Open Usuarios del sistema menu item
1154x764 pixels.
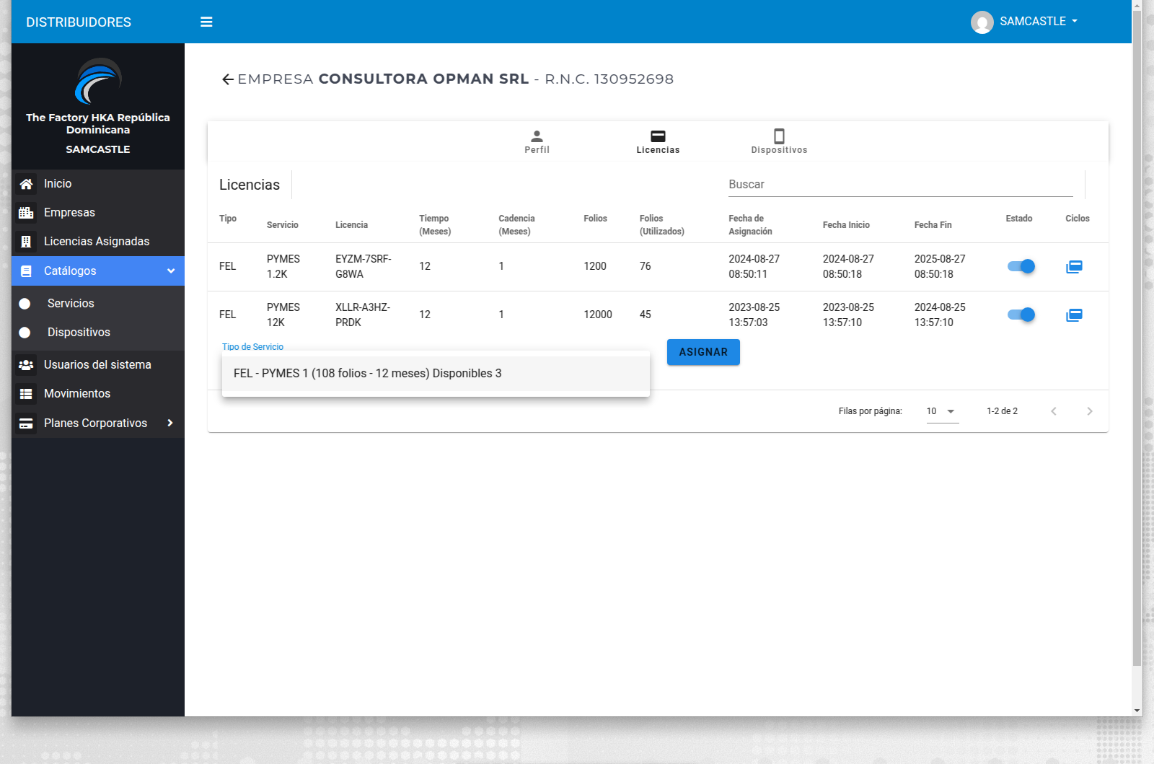click(98, 365)
